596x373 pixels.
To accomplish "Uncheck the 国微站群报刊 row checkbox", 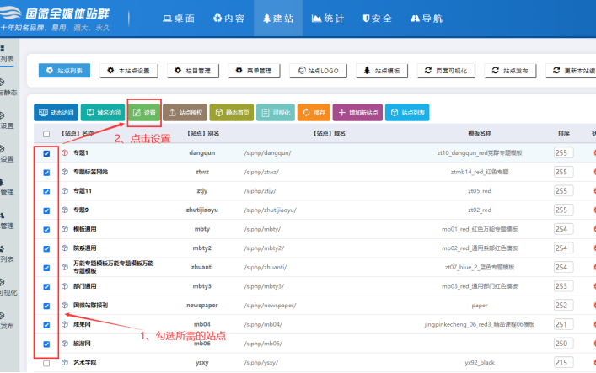I will [x=46, y=306].
